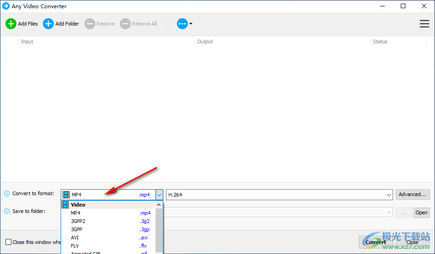Screen dimensions: 435x254
Task: Open the hamburger menu
Action: click(x=424, y=24)
